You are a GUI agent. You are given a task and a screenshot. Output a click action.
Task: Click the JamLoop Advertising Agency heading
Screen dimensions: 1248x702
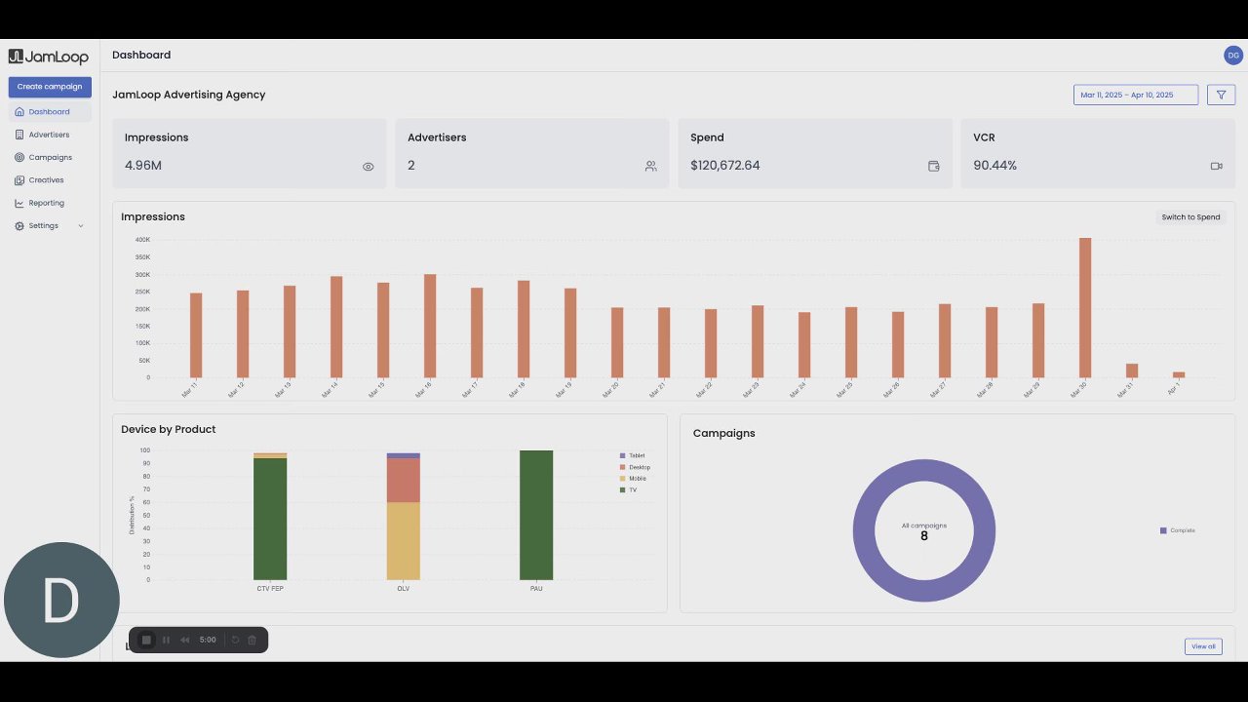[x=189, y=95]
